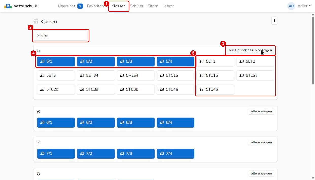Select class 7/2
The width and height of the screenshot is (315, 180).
click(x=96, y=154)
